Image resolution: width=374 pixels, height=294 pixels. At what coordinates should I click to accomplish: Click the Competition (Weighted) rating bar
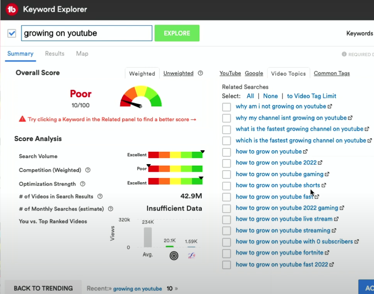(x=175, y=169)
